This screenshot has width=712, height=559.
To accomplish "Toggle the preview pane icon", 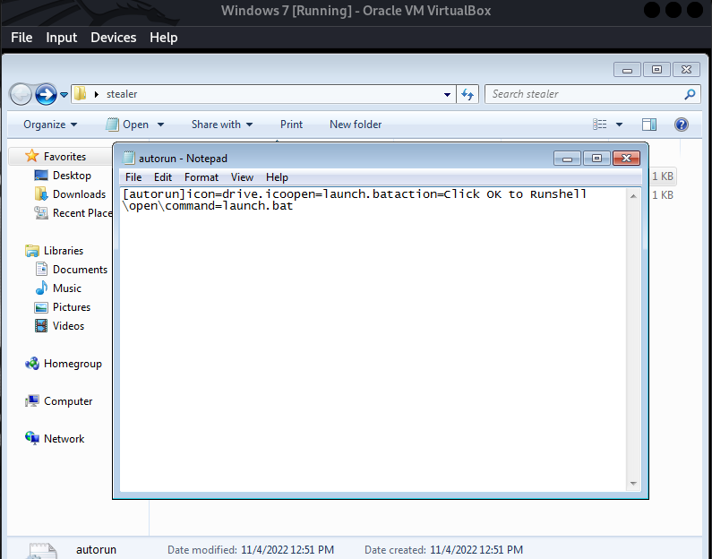I will click(649, 125).
